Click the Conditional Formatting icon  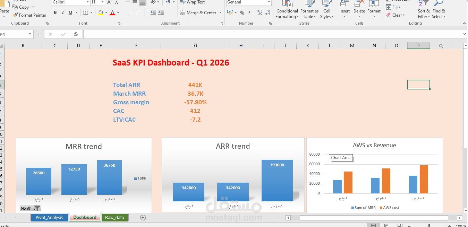pyautogui.click(x=287, y=4)
